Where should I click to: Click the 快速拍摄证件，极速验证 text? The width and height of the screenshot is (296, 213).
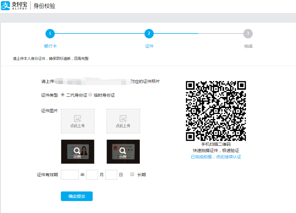pos(216,150)
